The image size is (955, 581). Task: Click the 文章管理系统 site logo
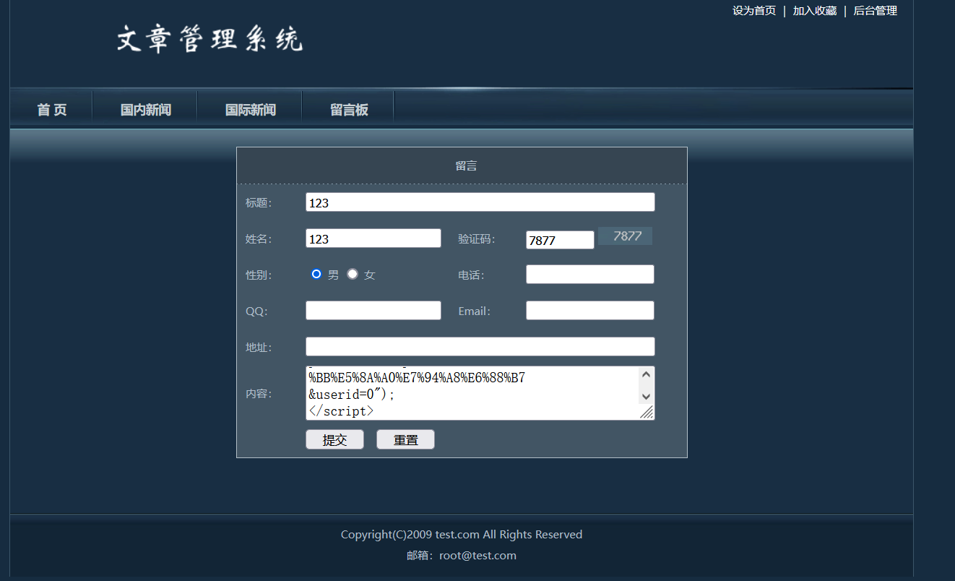pos(209,39)
